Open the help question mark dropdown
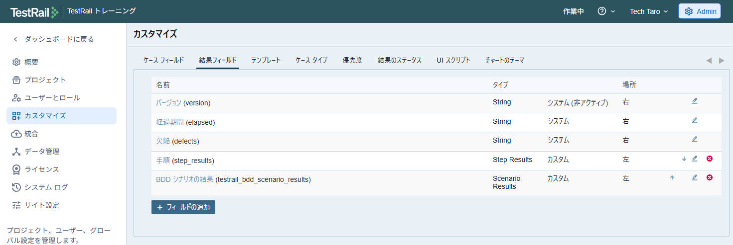This screenshot has height=245, width=733. point(606,11)
